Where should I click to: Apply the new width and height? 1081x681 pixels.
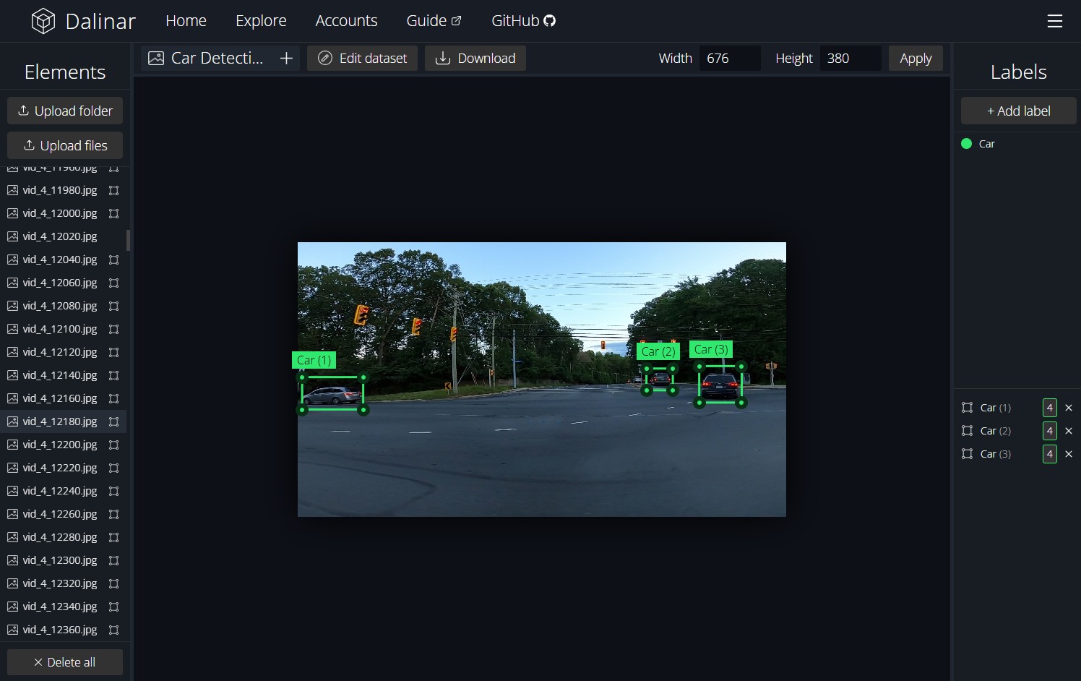(x=916, y=58)
